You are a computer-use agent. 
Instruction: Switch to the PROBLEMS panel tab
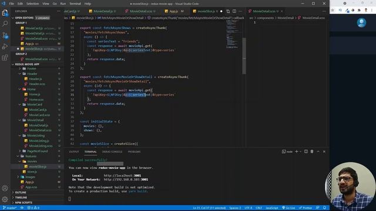click(134, 152)
